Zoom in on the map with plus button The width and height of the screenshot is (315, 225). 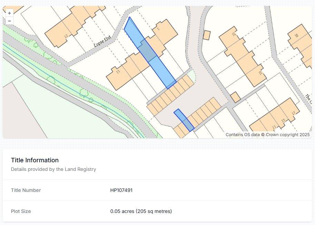[9, 13]
